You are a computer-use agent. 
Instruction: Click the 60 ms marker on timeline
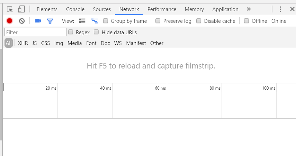coord(160,88)
